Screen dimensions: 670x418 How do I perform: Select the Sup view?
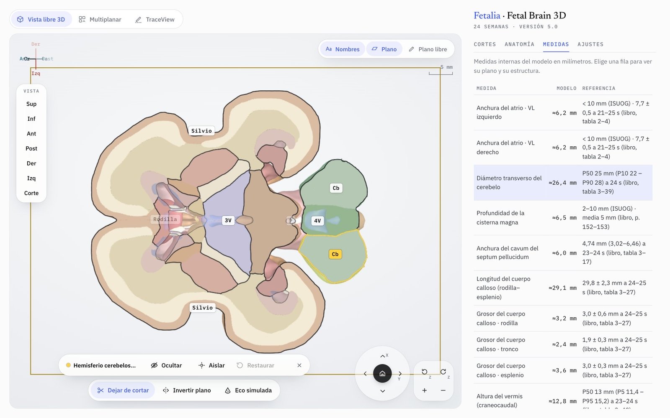click(x=31, y=104)
